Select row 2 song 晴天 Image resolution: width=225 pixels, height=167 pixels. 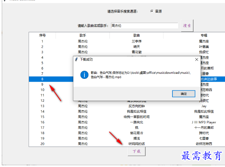[136, 47]
